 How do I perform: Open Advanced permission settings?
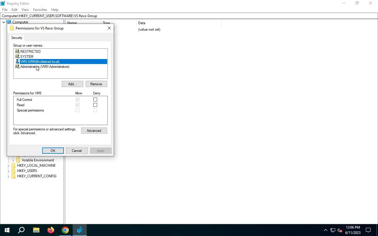click(x=94, y=131)
